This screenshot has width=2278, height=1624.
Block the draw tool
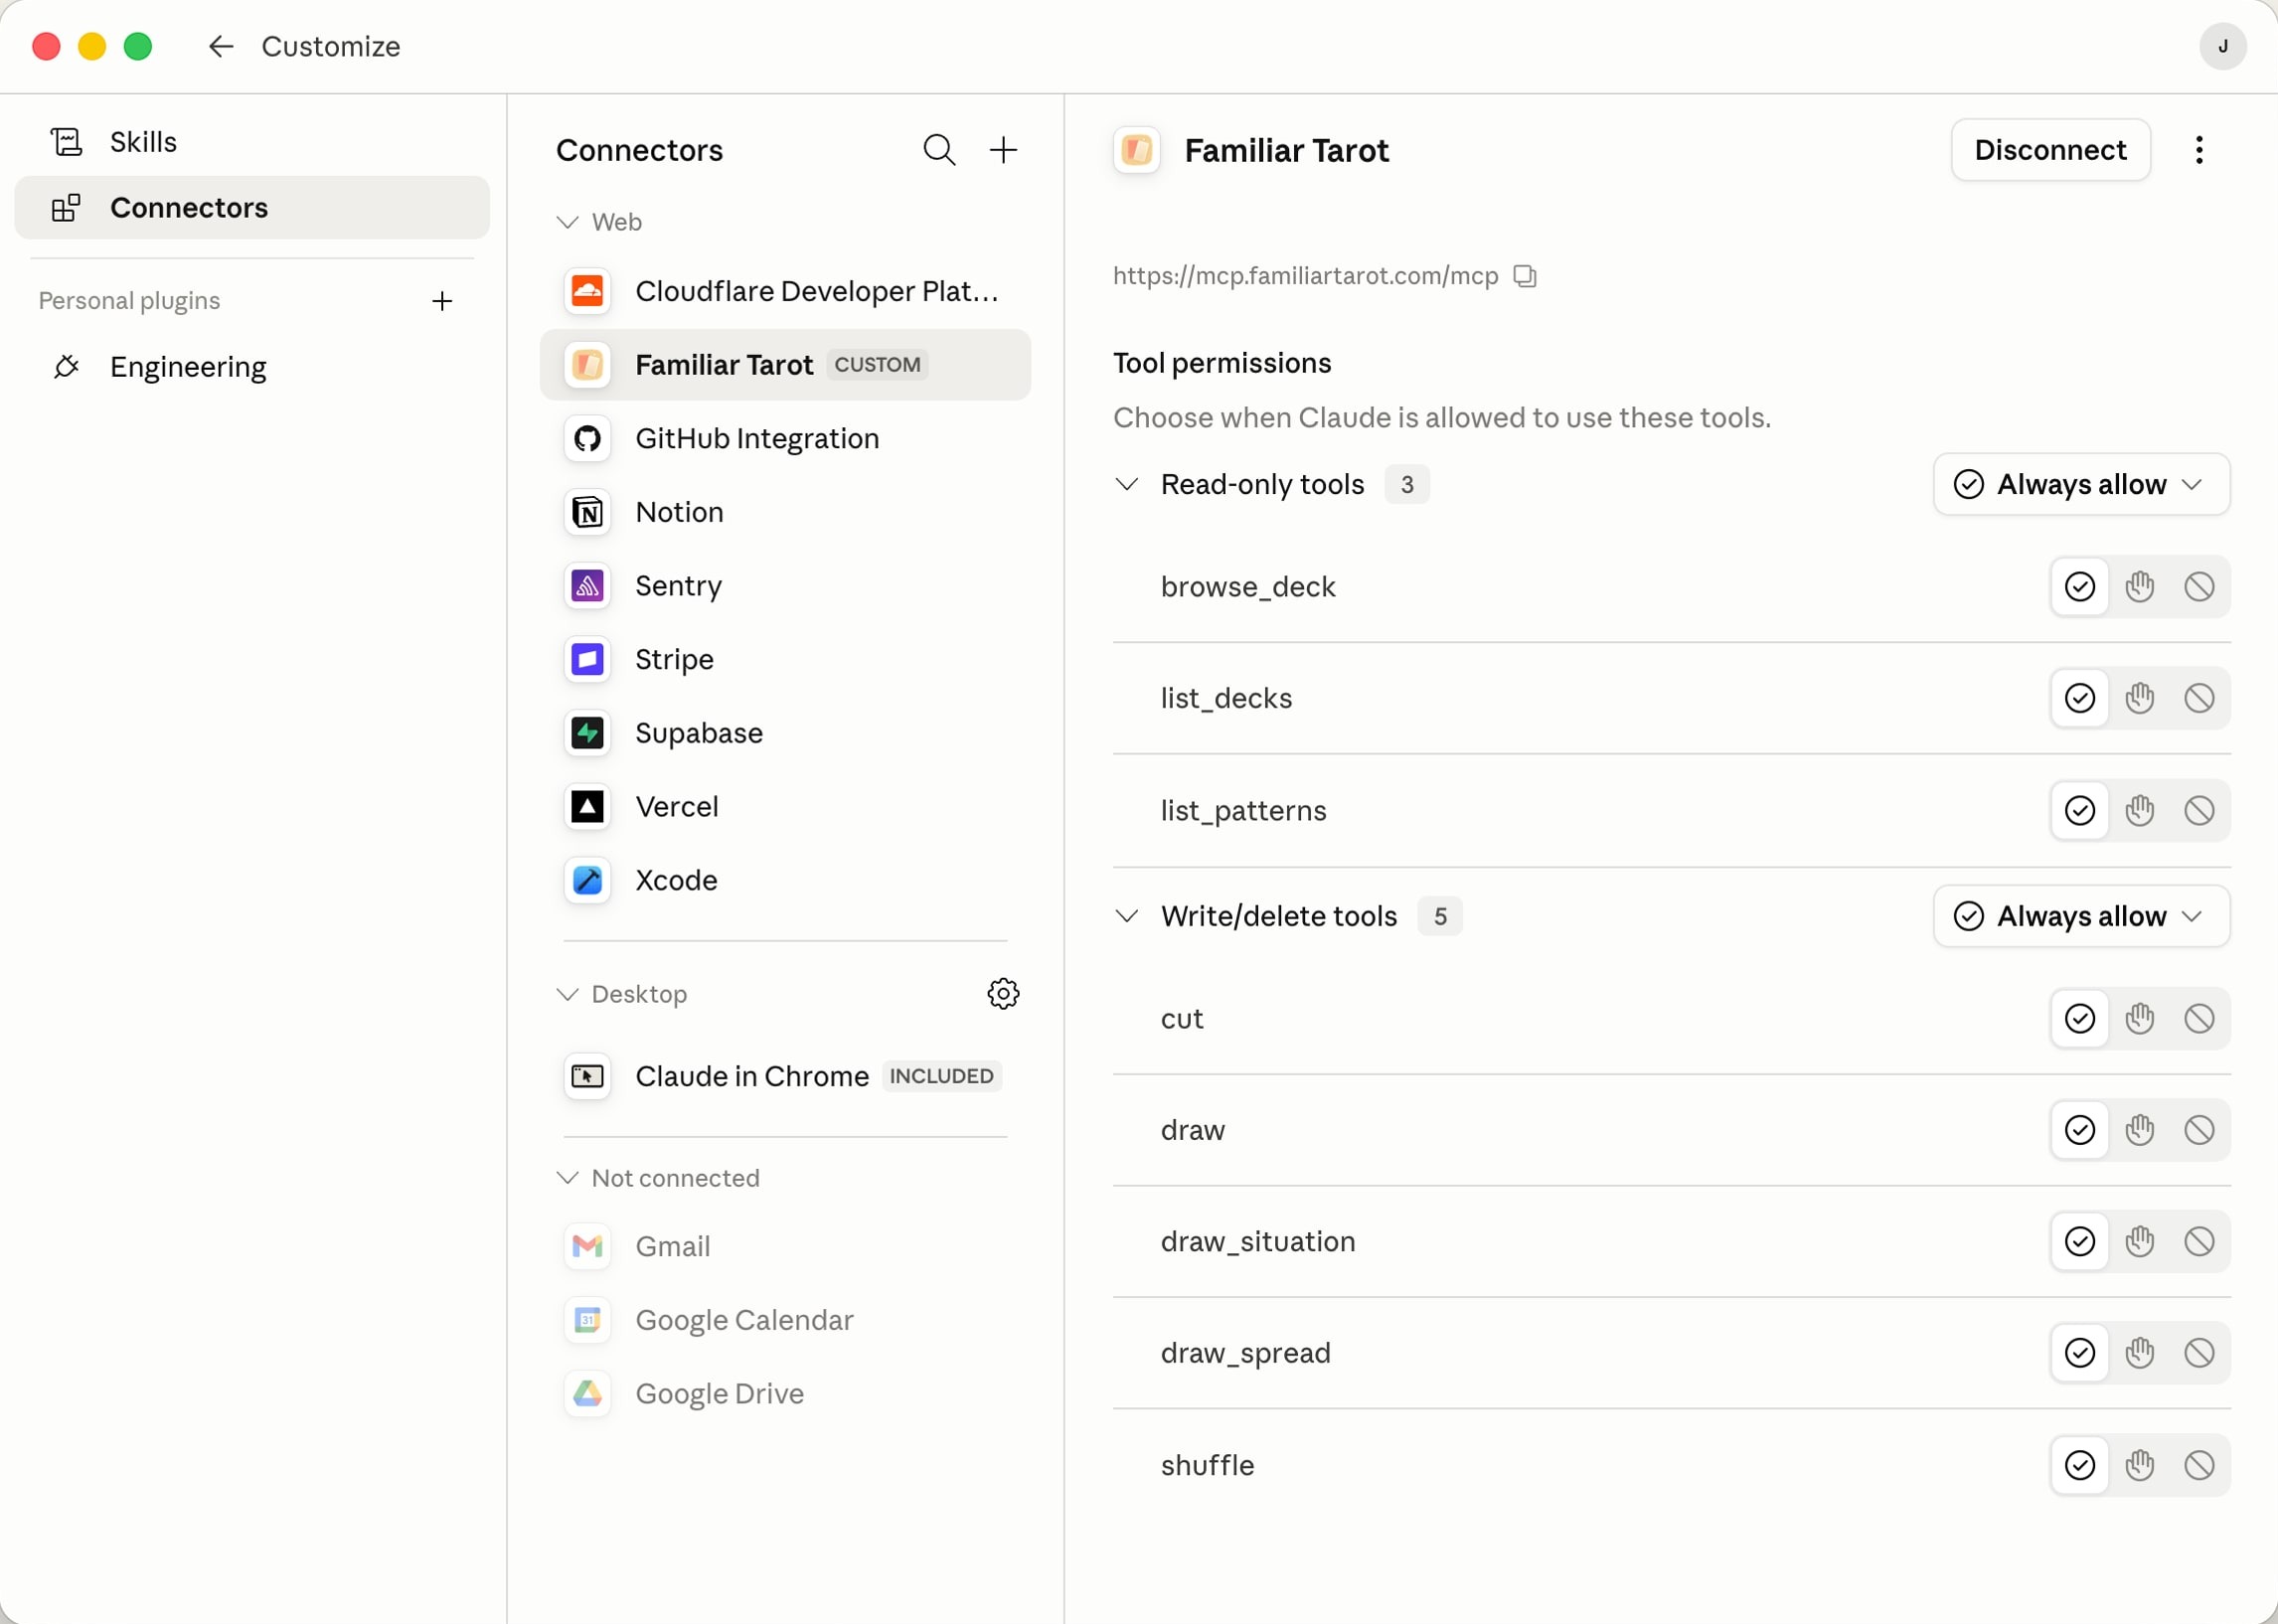(x=2198, y=1130)
